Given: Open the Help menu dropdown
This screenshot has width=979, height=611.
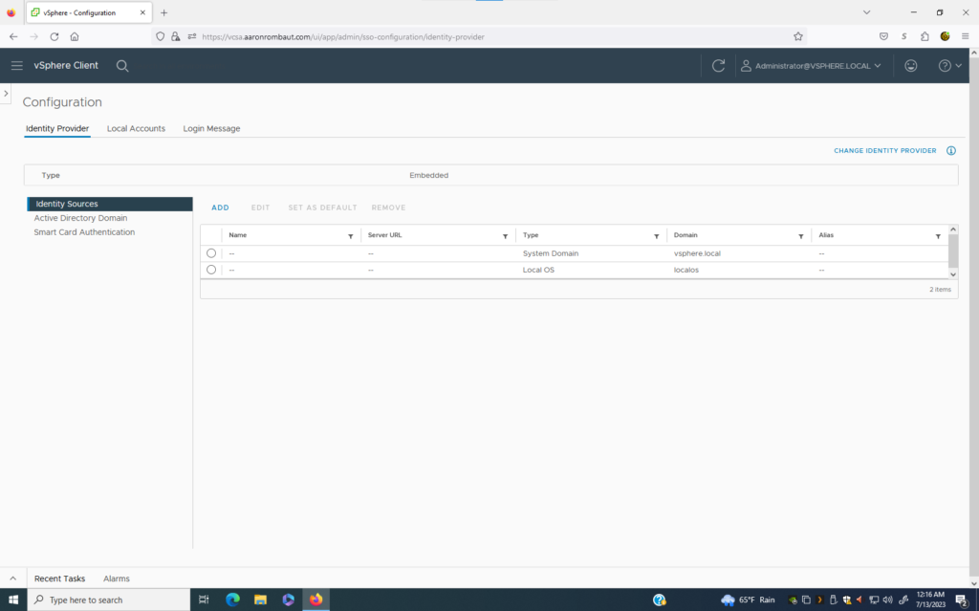Looking at the screenshot, I should (950, 65).
